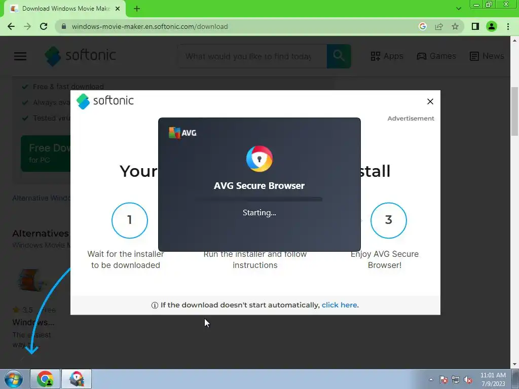This screenshot has height=389, width=519.
Task: Click the page vertical scrollbar thumb
Action: tap(514, 111)
